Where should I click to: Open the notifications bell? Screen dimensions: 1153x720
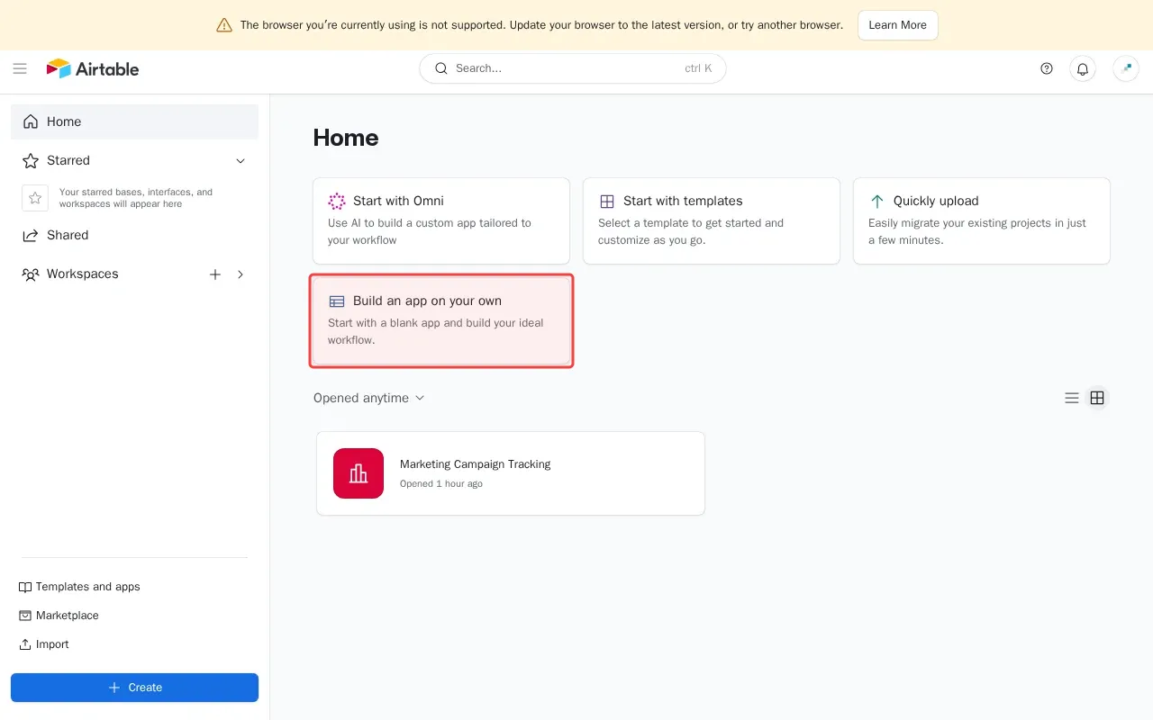point(1083,68)
